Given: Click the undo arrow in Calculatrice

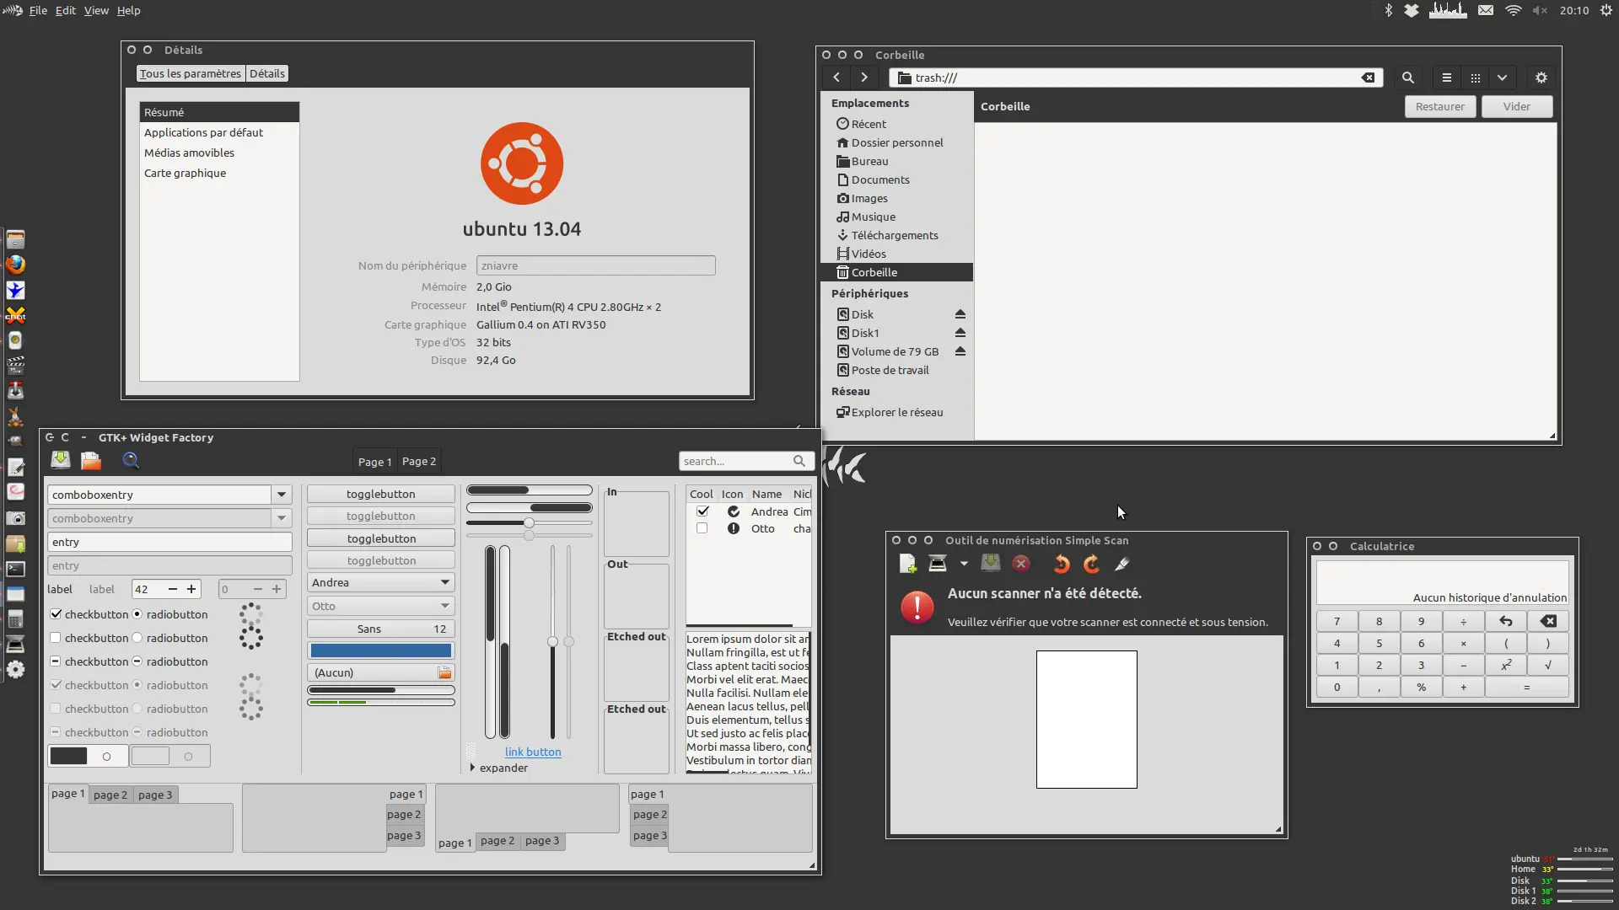Looking at the screenshot, I should 1506,621.
